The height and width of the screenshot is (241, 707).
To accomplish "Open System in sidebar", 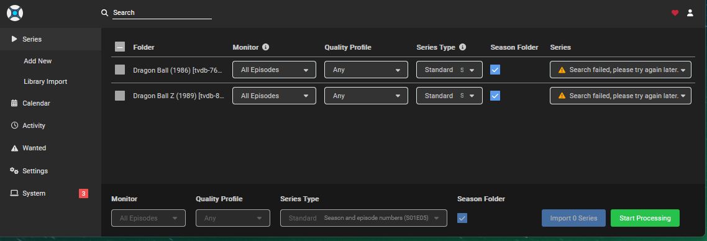I will tap(50, 193).
